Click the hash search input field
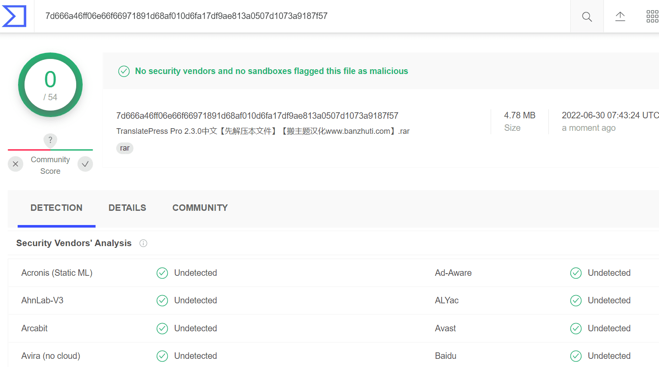This screenshot has height=367, width=659. coord(302,16)
